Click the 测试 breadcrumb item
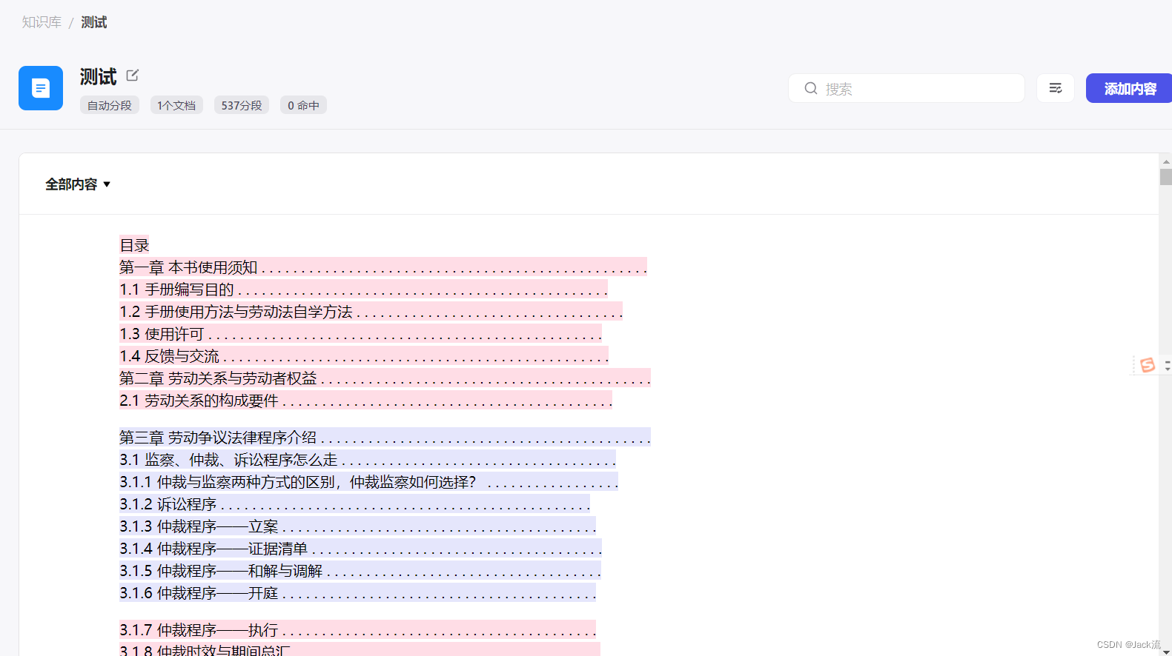The width and height of the screenshot is (1172, 656). (x=94, y=22)
